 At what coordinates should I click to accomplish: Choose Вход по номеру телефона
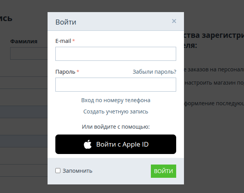(x=116, y=100)
